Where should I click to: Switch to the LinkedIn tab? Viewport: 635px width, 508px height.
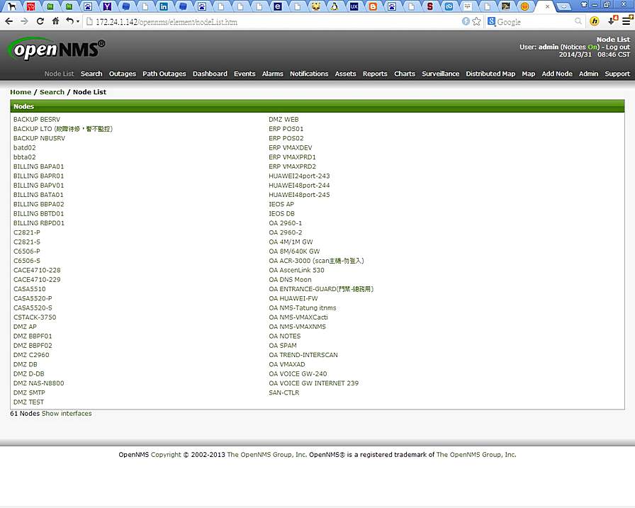click(164, 6)
